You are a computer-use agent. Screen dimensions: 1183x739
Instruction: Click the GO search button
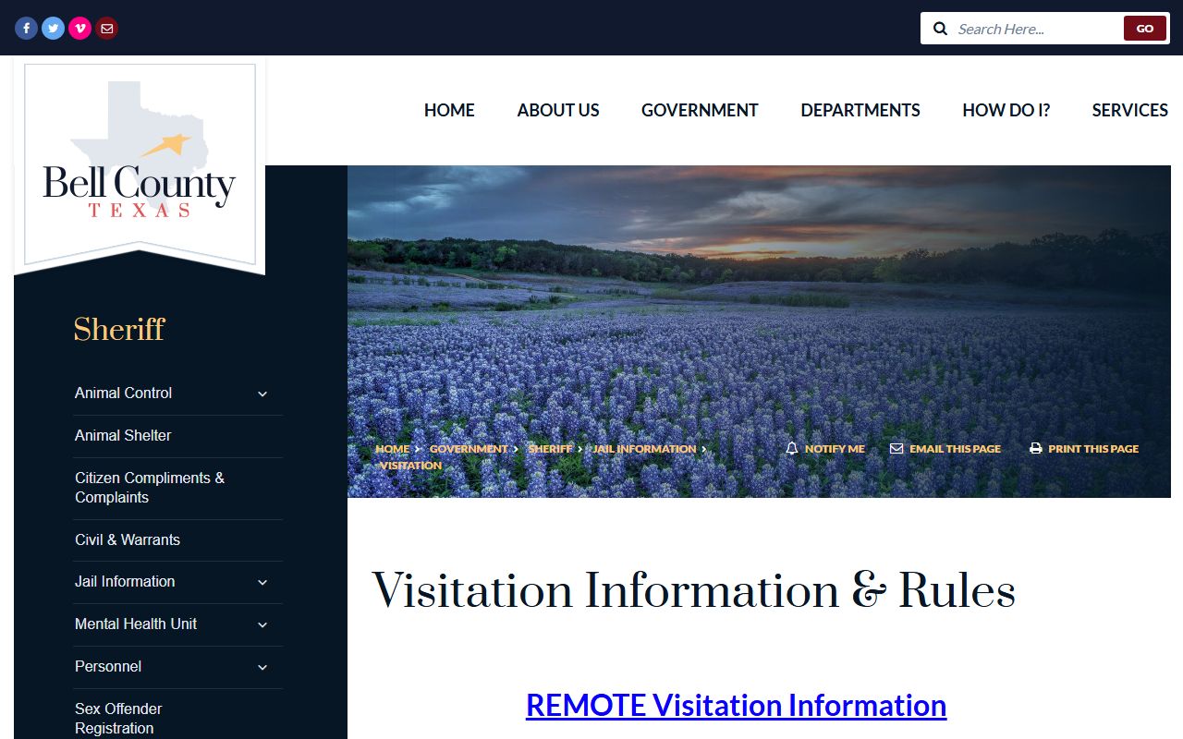point(1145,29)
